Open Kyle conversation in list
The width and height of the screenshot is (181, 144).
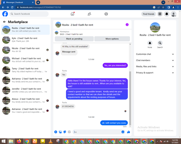25,40
